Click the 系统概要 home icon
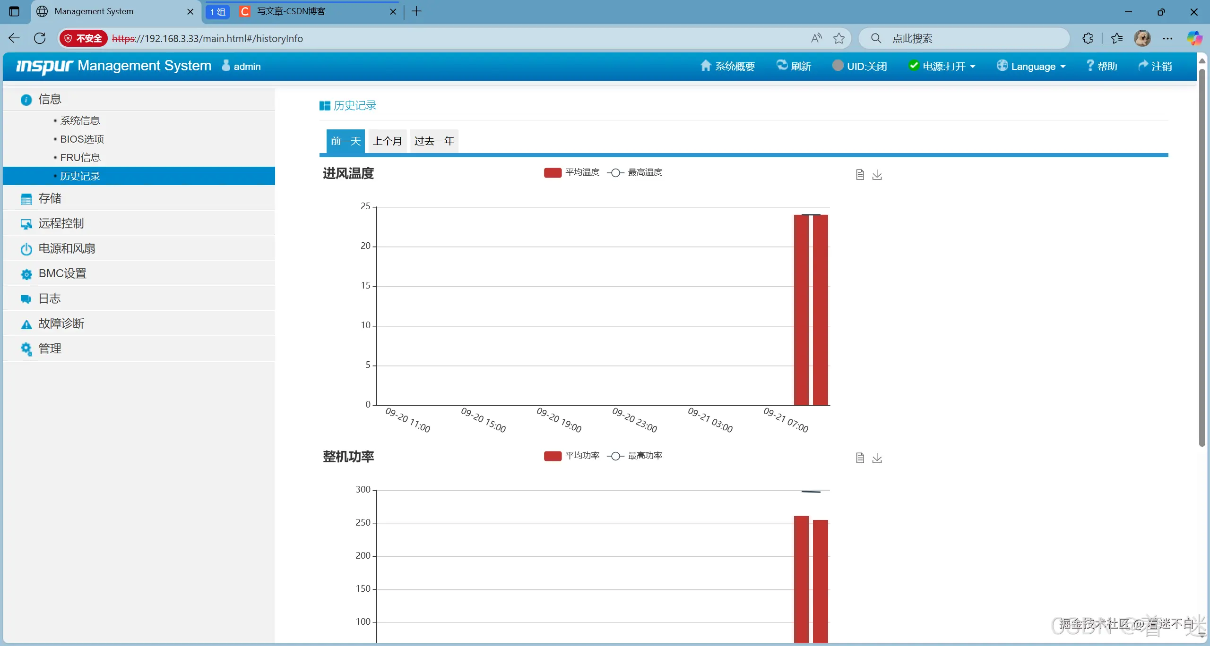The height and width of the screenshot is (646, 1210). pos(705,66)
